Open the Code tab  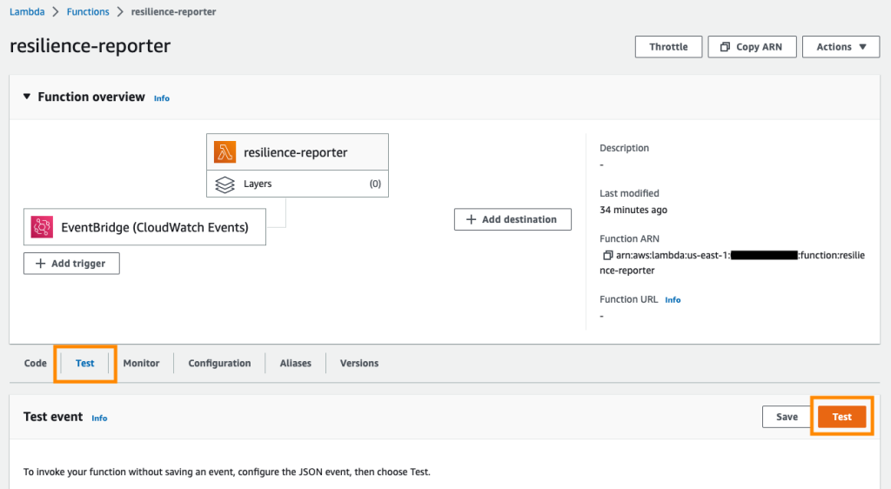click(36, 364)
